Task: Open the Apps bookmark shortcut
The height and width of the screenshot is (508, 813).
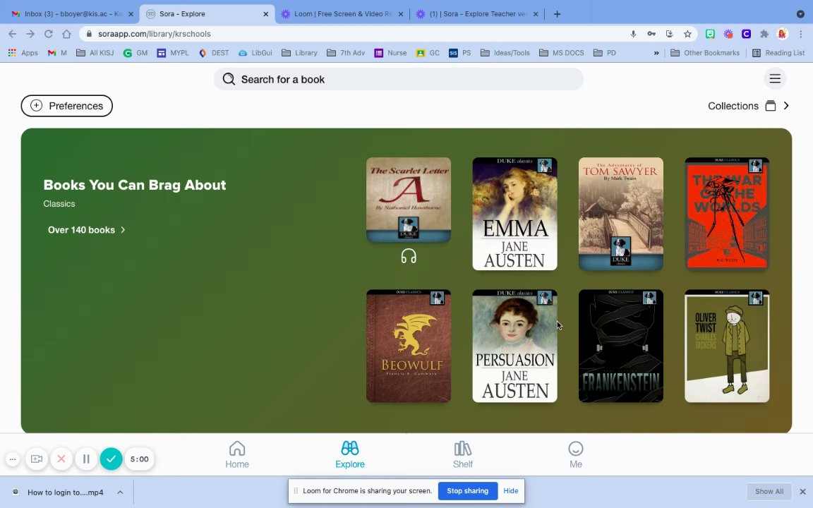Action: click(23, 53)
